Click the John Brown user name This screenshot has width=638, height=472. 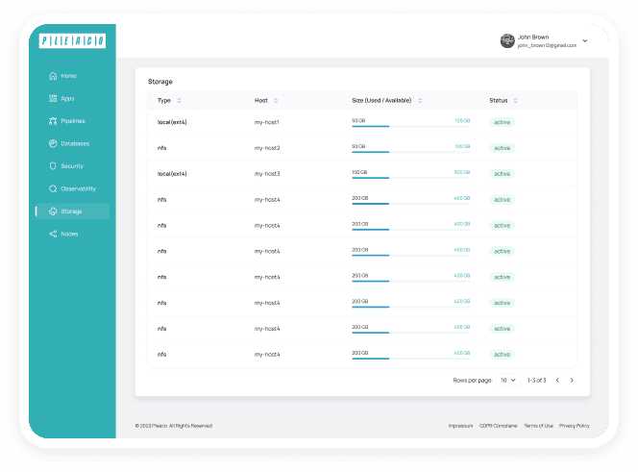coord(533,37)
